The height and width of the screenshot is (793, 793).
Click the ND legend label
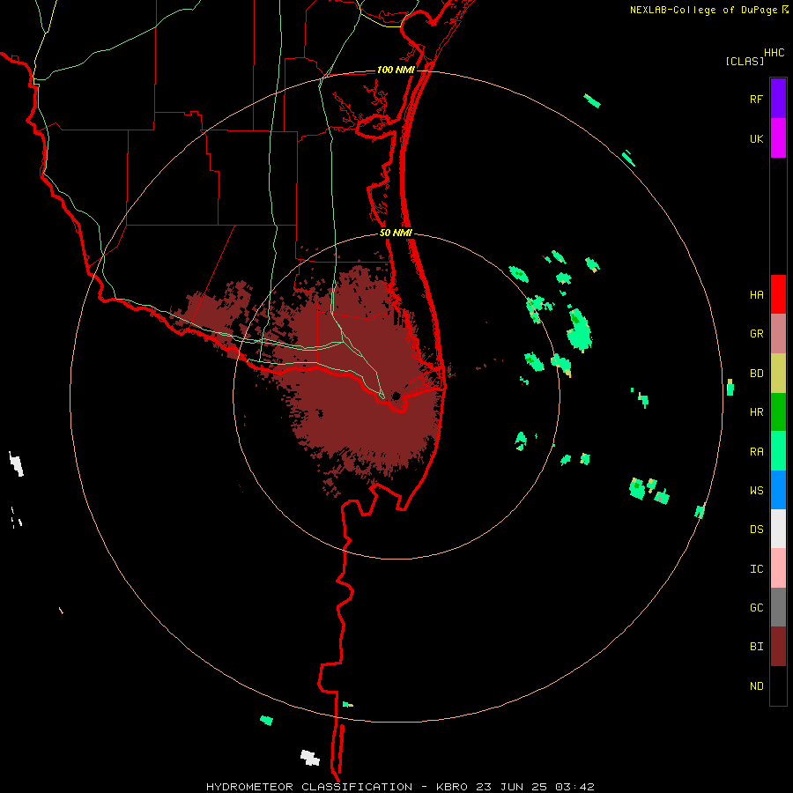coord(756,686)
